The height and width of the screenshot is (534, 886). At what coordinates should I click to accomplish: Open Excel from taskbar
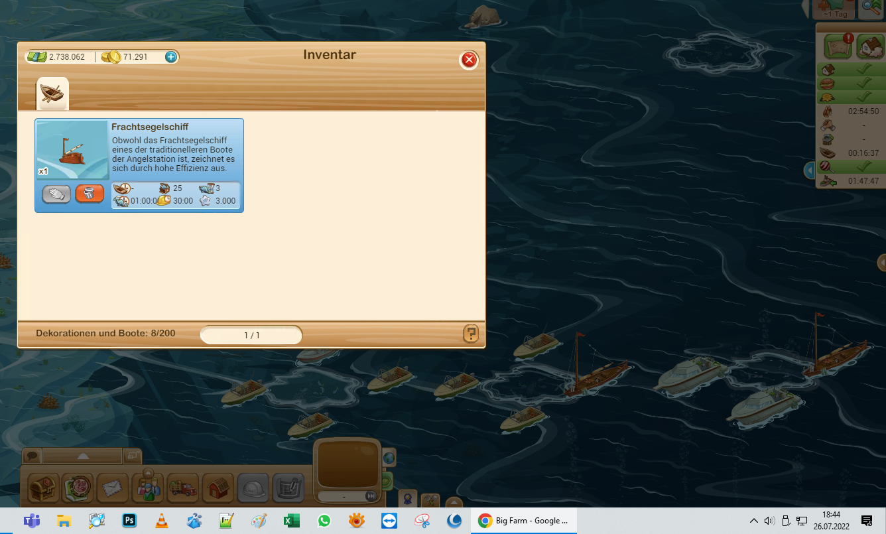coord(291,521)
